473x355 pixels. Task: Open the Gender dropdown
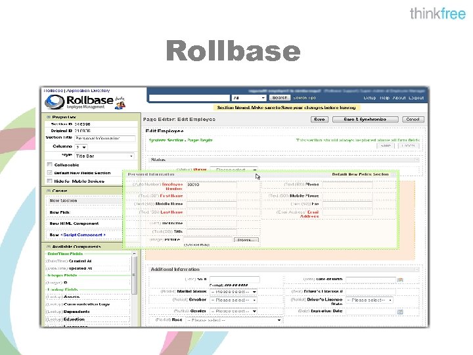(233, 311)
